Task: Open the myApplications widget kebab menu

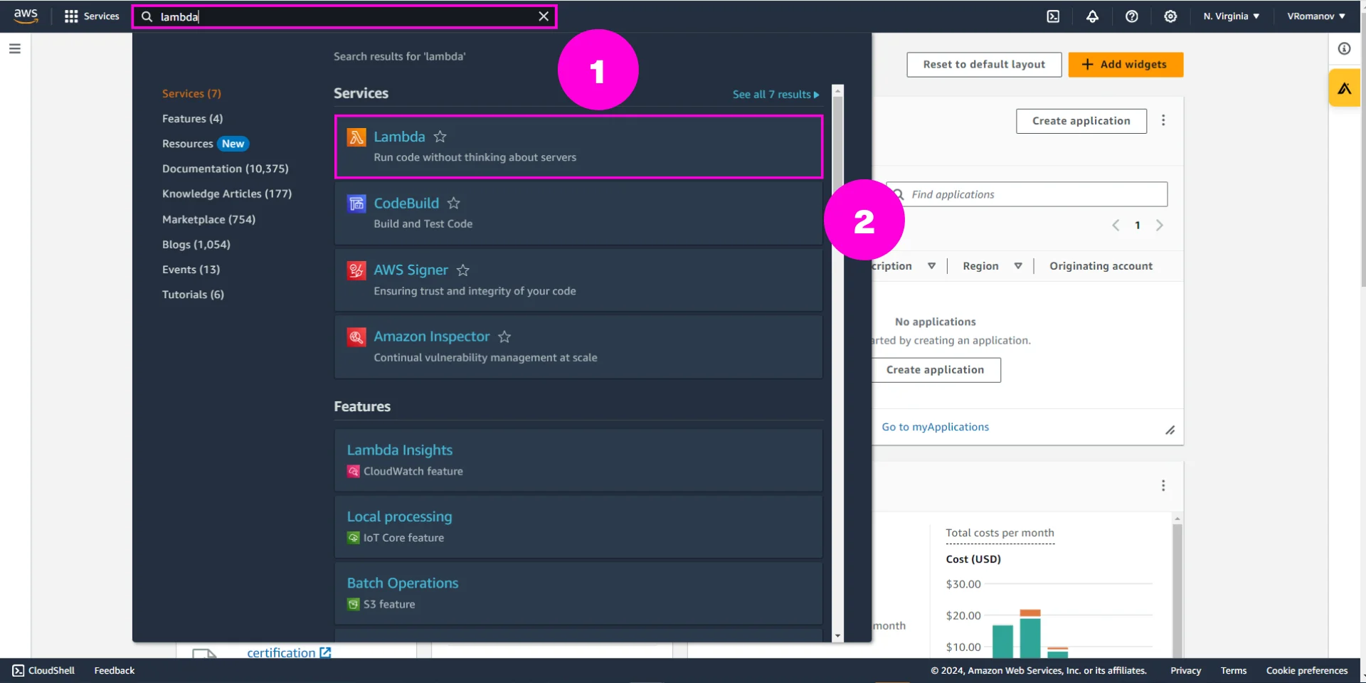Action: pos(1163,121)
